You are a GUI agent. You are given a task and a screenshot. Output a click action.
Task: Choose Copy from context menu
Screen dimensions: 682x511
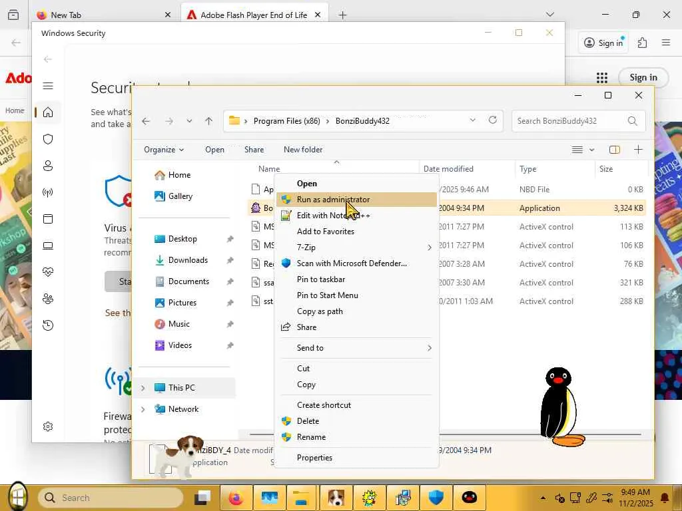pos(356,385)
